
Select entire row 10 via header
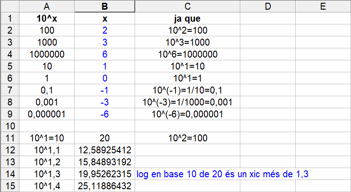(10, 126)
